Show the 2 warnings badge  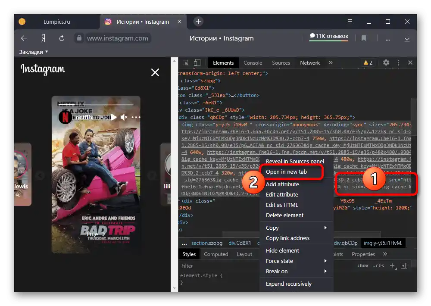[368, 62]
